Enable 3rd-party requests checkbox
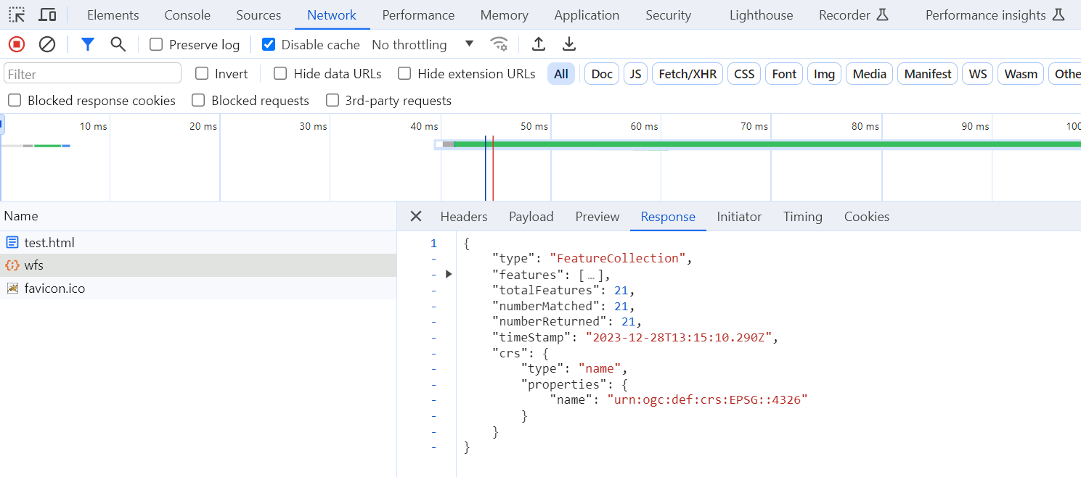The image size is (1081, 477). [333, 100]
